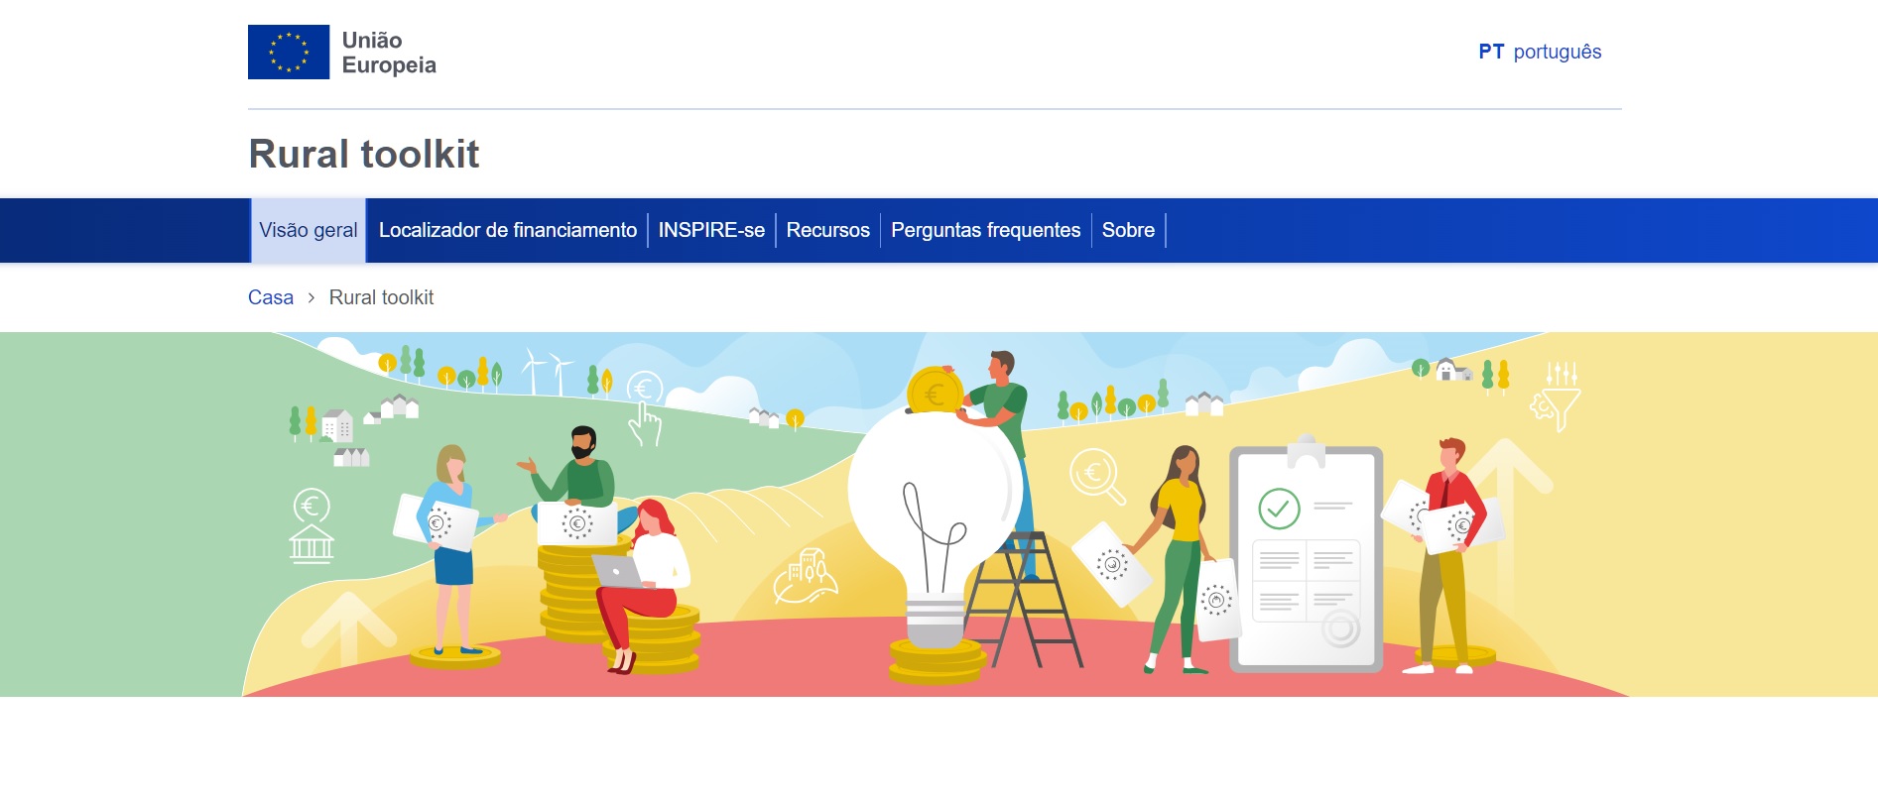Open Perguntas frequentes page

(986, 230)
